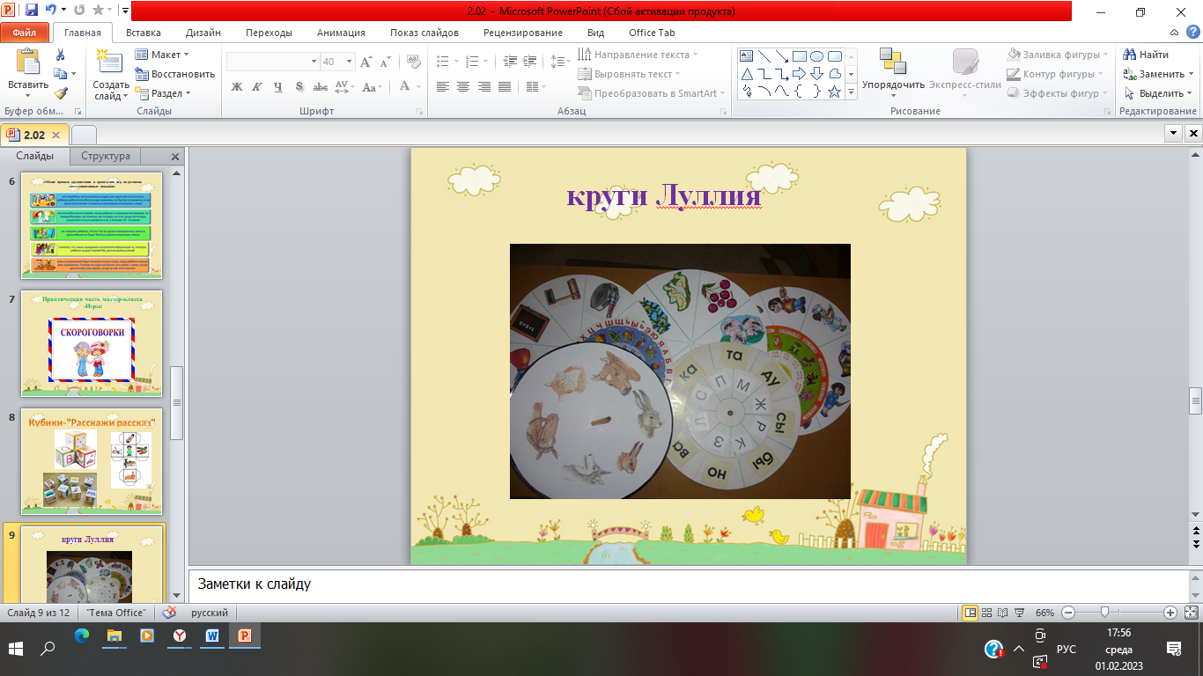Toggle bold formatting (Ж)
Image resolution: width=1203 pixels, height=676 pixels.
click(x=236, y=86)
